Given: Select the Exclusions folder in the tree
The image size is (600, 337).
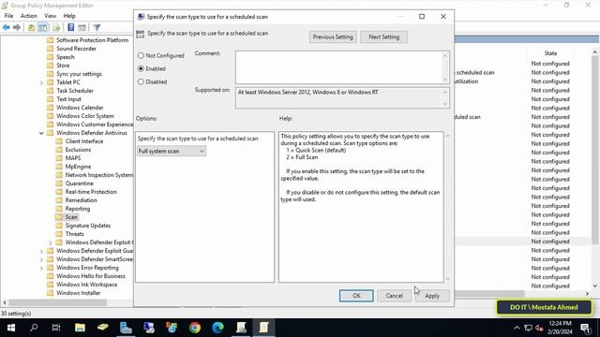Looking at the screenshot, I should point(78,150).
